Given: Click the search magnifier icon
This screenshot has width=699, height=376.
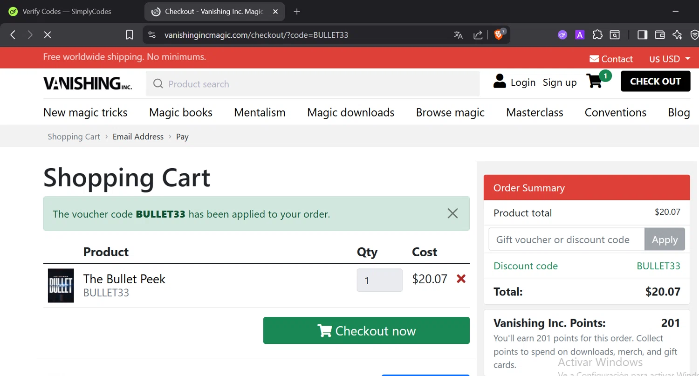Looking at the screenshot, I should click(x=158, y=84).
